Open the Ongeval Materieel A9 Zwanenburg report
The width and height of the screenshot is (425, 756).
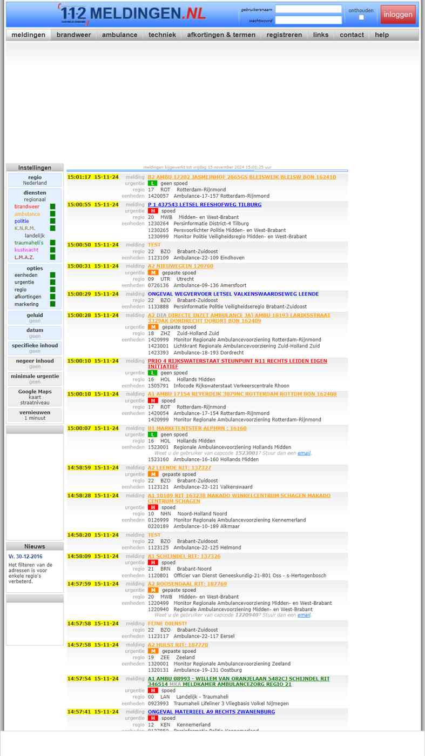211,712
